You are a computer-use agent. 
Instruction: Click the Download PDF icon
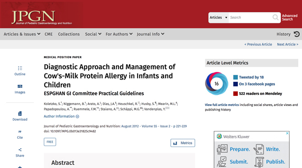(20, 113)
